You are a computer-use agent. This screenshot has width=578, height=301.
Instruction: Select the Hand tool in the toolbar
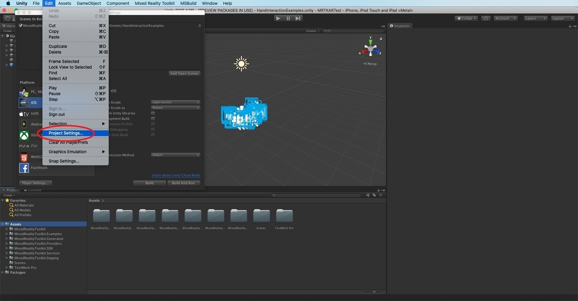click(7, 18)
